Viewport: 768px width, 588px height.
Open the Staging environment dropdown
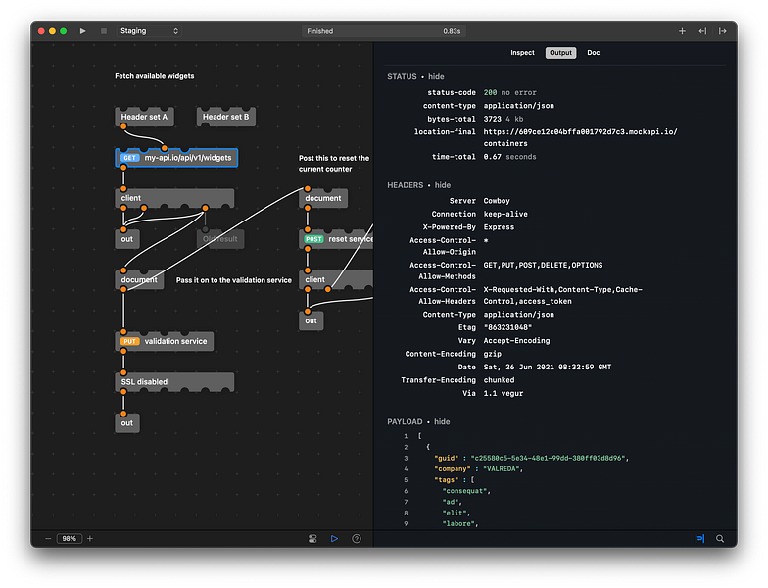(x=149, y=31)
